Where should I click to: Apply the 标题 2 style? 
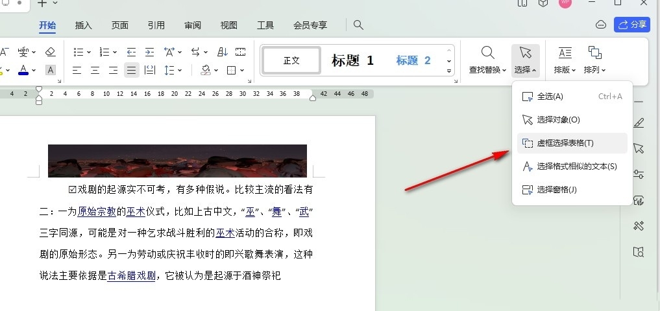pos(413,60)
